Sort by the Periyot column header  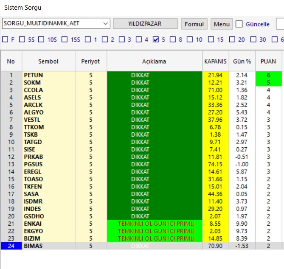(x=91, y=61)
